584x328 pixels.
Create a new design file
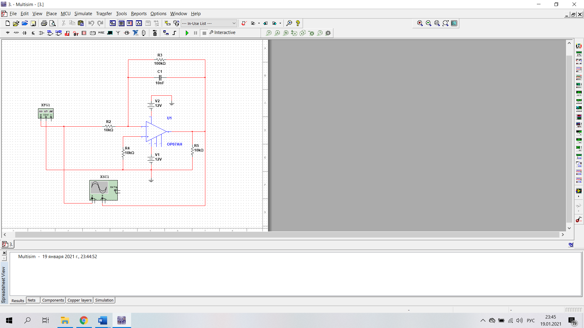(x=8, y=23)
